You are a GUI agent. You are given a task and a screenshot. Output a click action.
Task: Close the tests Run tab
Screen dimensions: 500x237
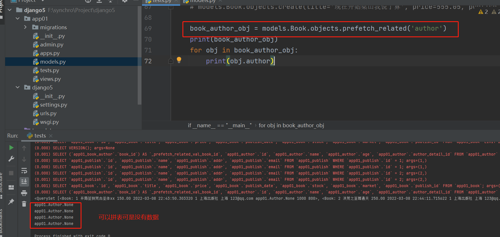51,136
